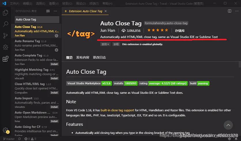
Task: Open editor more actions ellipsis
Action: pyautogui.click(x=237, y=11)
